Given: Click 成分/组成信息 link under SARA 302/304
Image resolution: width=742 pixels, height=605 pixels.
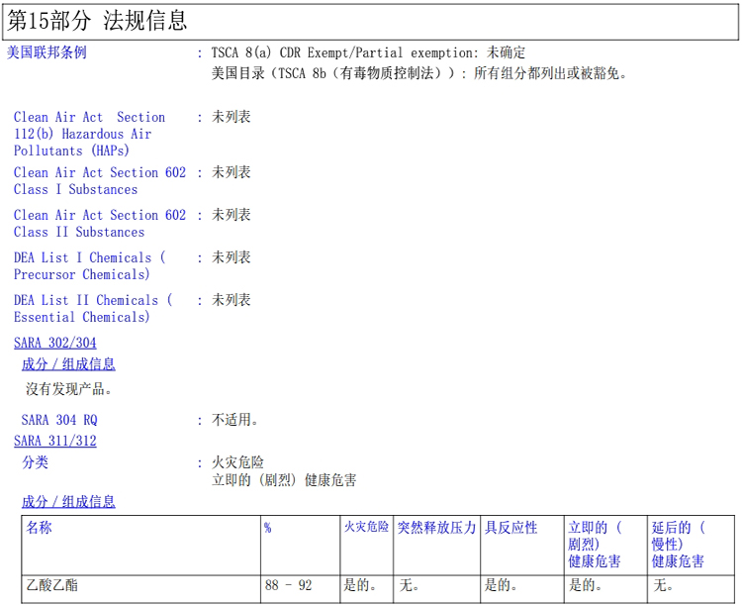Looking at the screenshot, I should click(x=68, y=364).
